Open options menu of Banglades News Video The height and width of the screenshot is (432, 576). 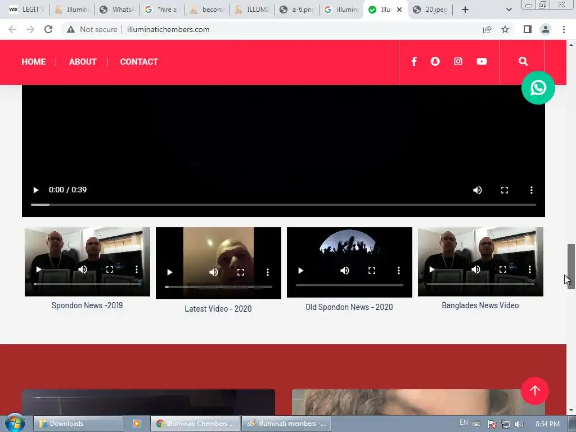pos(529,269)
